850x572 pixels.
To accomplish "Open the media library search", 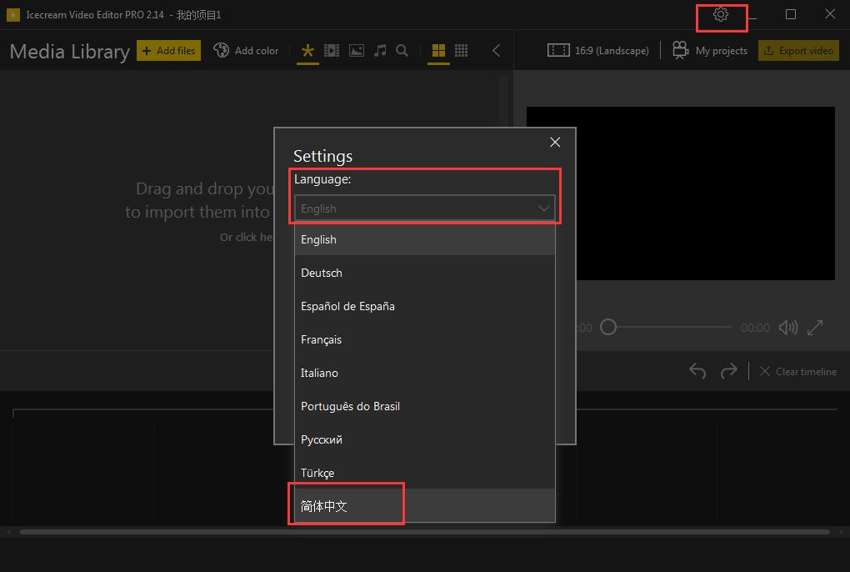I will coord(402,51).
